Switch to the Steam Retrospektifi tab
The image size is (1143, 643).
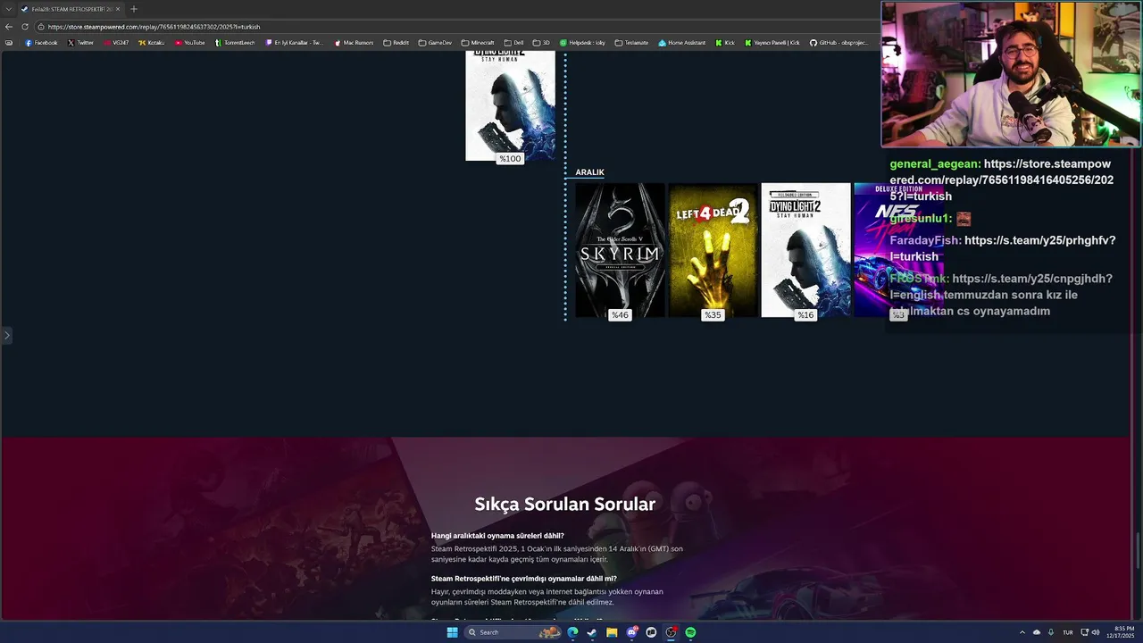tap(71, 9)
